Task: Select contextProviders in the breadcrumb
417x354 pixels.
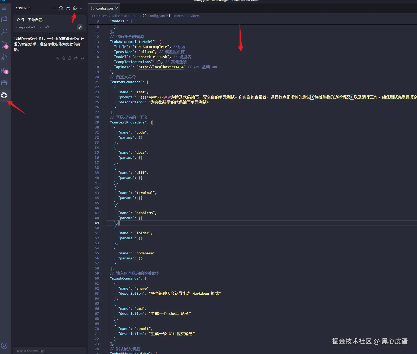Action: (x=187, y=16)
